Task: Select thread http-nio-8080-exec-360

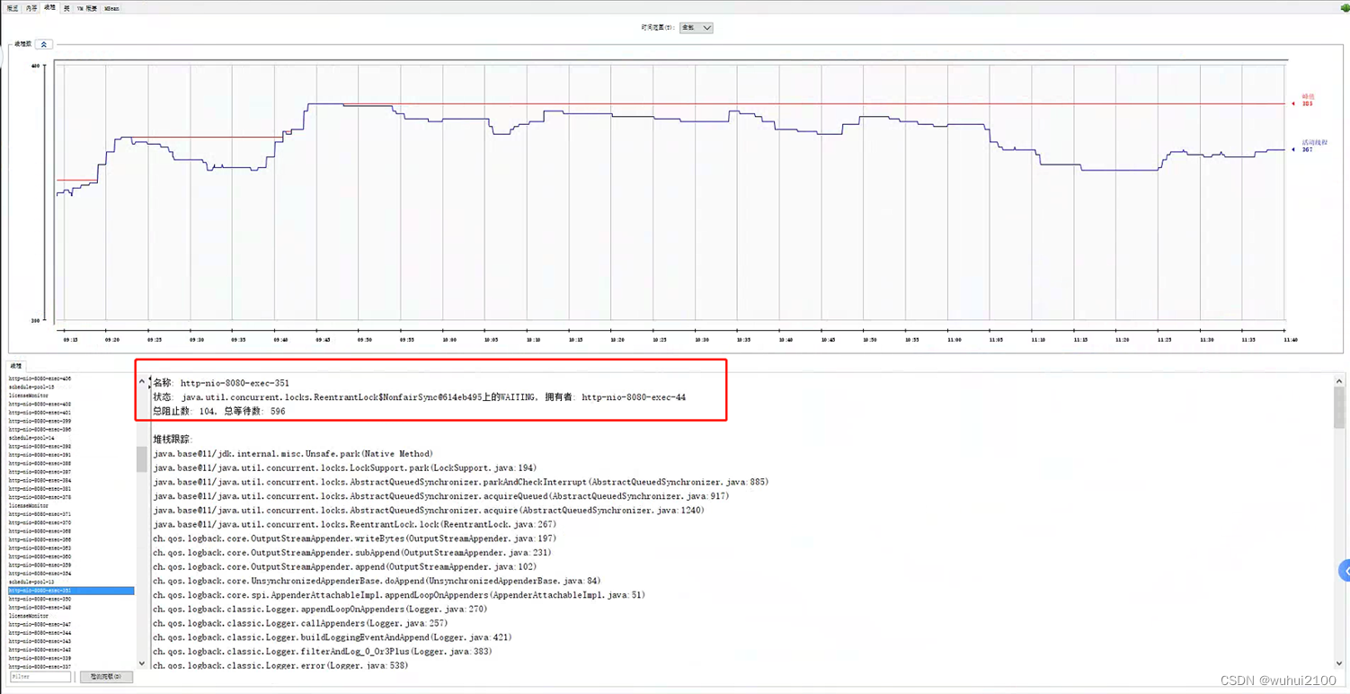Action: (x=40, y=556)
